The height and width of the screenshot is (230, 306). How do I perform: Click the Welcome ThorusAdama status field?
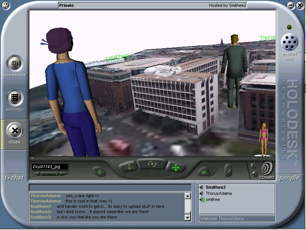pos(237,219)
